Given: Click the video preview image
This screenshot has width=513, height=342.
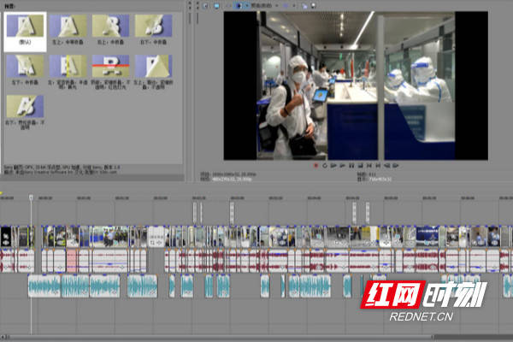Looking at the screenshot, I should click(356, 85).
